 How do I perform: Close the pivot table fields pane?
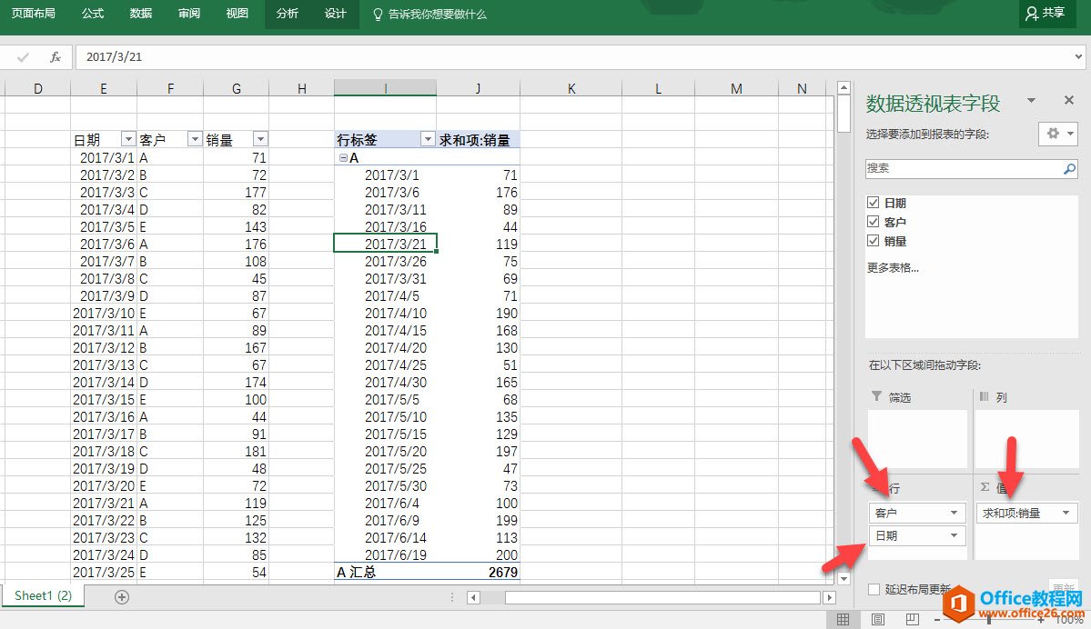[1069, 101]
